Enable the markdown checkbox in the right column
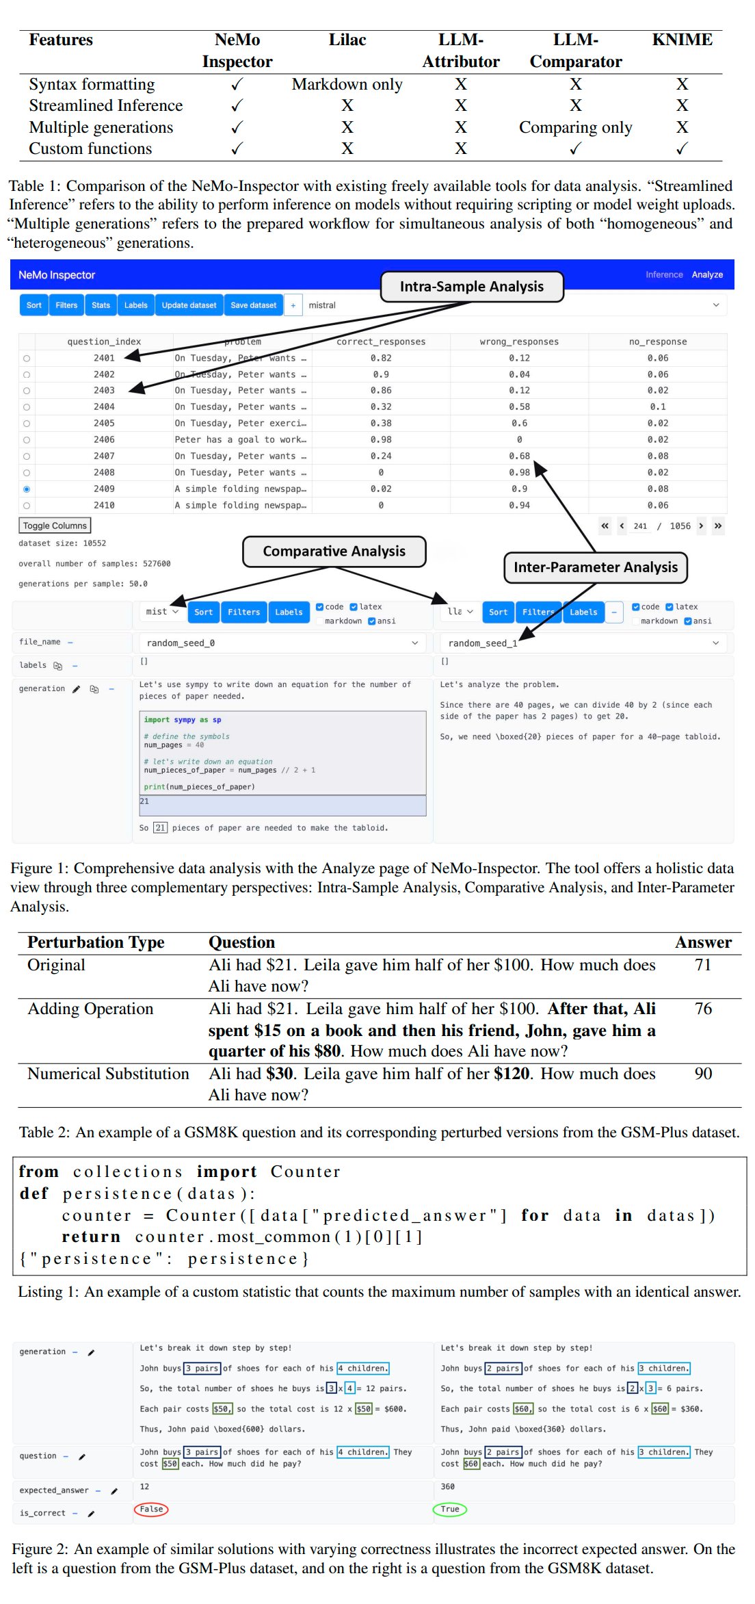This screenshot has width=755, height=1604. coord(636,621)
